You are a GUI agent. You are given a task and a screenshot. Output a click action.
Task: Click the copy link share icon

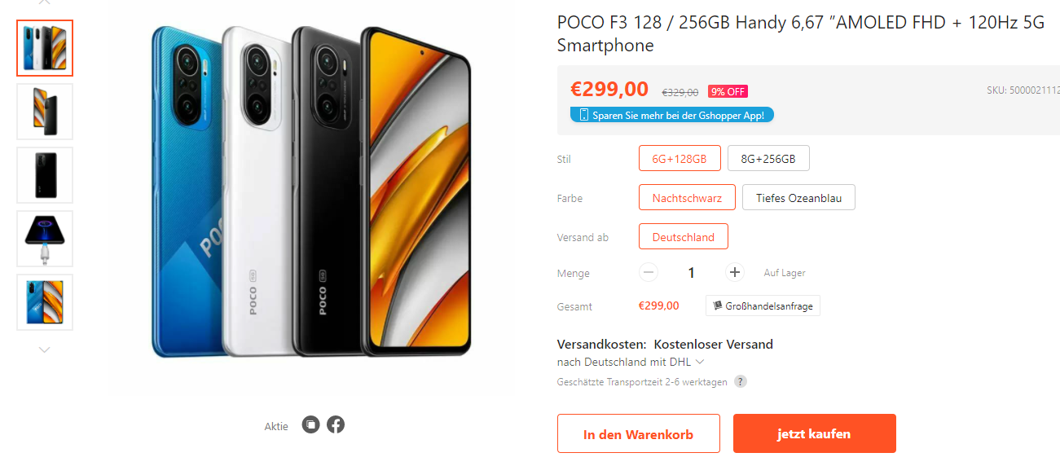[x=310, y=424]
